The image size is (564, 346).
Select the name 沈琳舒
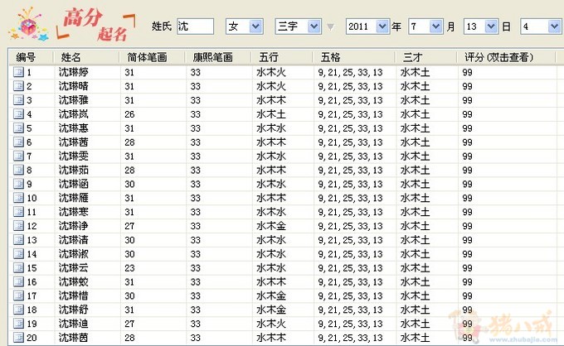click(x=73, y=310)
